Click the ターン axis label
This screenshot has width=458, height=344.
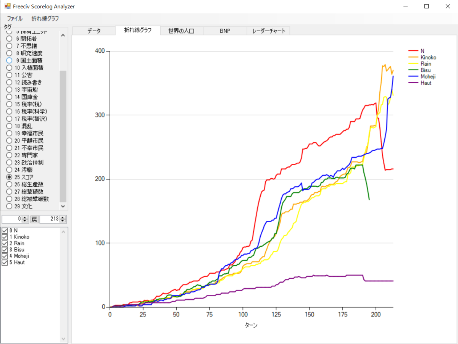(x=251, y=325)
